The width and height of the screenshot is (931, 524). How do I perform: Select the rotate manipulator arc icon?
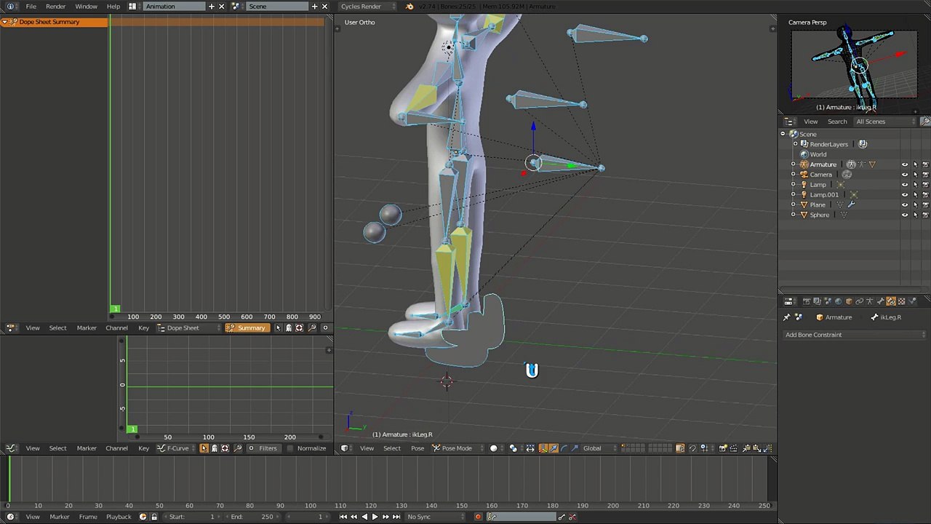(564, 448)
